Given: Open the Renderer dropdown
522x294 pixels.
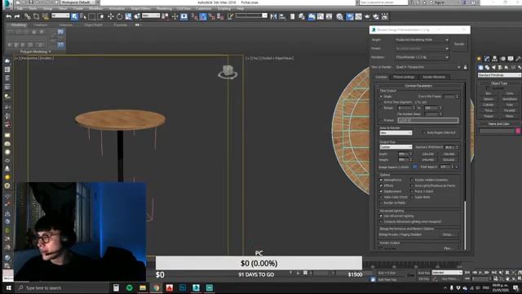Looking at the screenshot, I should coord(422,57).
